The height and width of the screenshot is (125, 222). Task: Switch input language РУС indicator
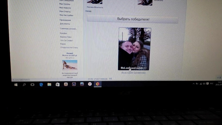coord(212,84)
